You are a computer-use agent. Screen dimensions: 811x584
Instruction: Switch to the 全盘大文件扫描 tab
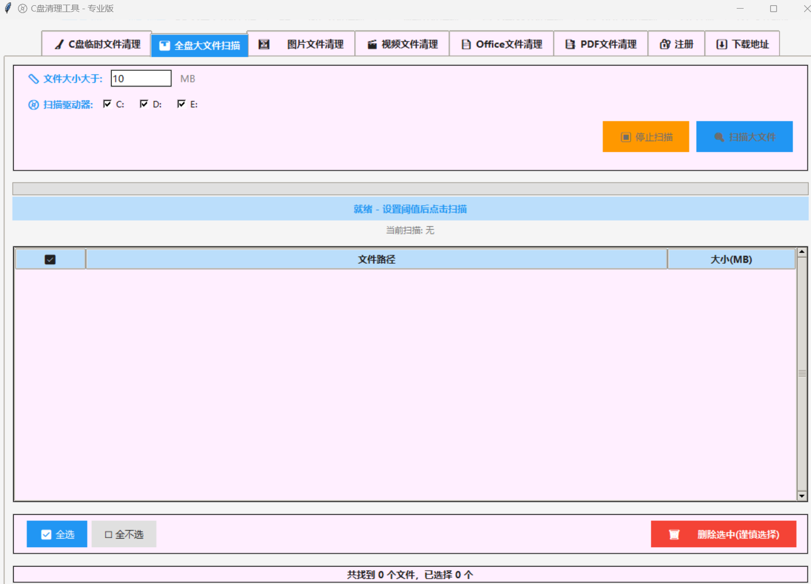tap(200, 45)
